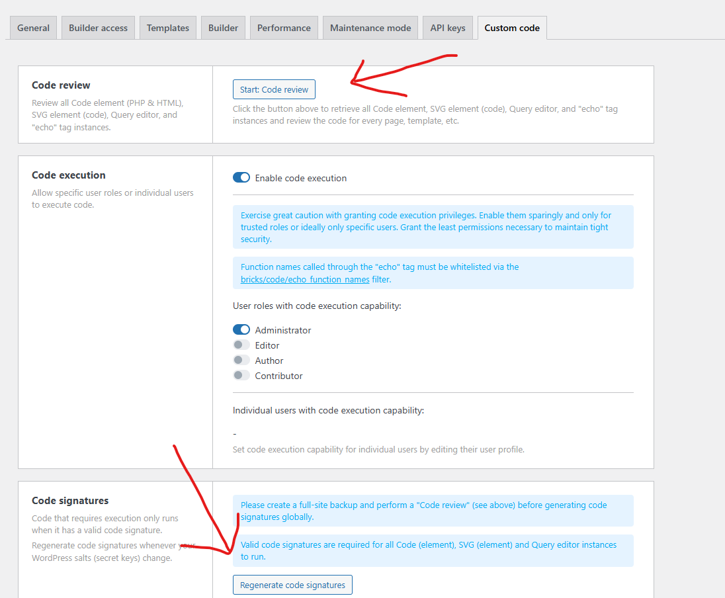Enable code execution for the Editor role

241,345
